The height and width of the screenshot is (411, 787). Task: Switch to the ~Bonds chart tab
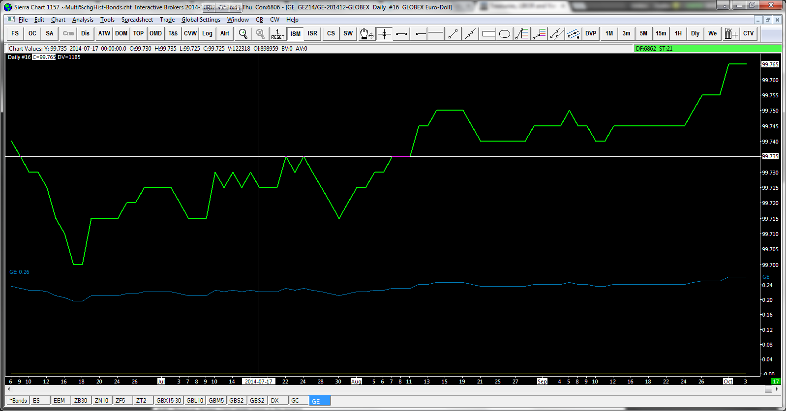pyautogui.click(x=18, y=401)
